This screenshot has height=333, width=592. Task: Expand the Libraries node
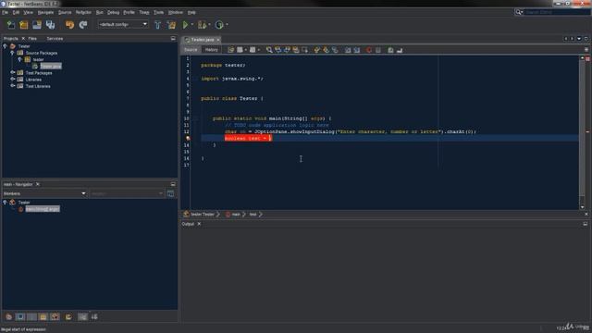(x=12, y=80)
